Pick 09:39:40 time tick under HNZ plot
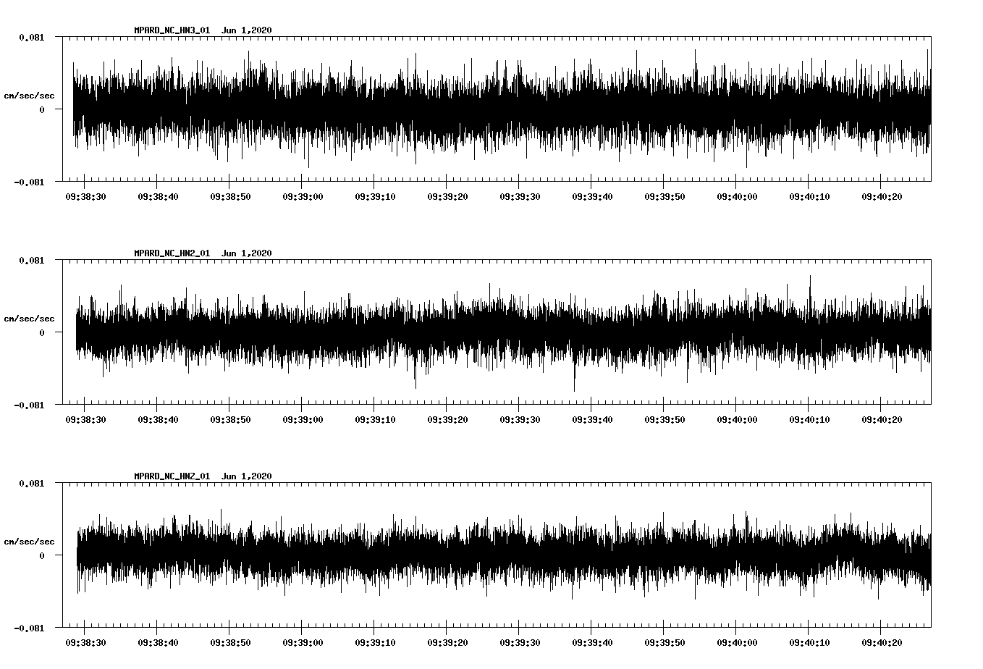Screen dimensions: 983x669 pyautogui.click(x=592, y=642)
